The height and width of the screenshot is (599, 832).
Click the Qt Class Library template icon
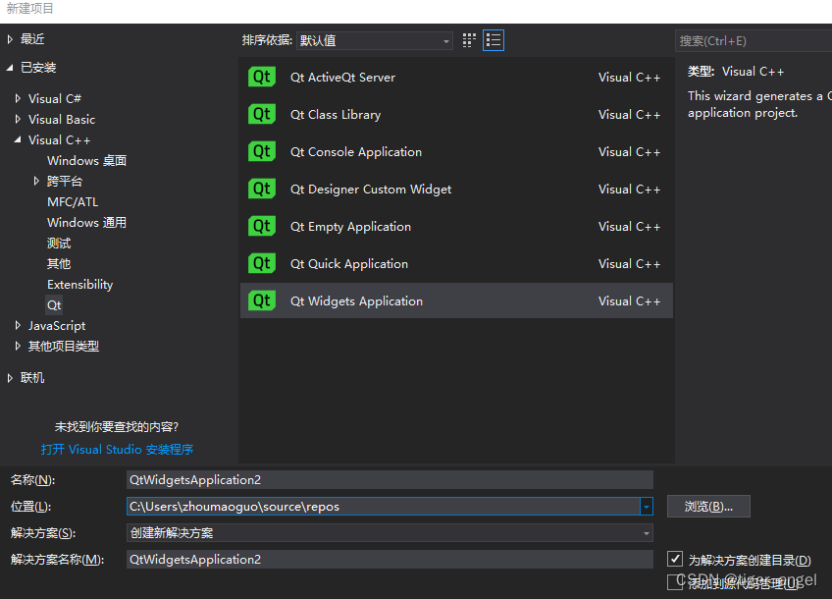click(262, 114)
